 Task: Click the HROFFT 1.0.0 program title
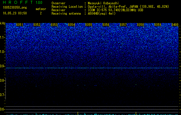[x=22, y=2]
